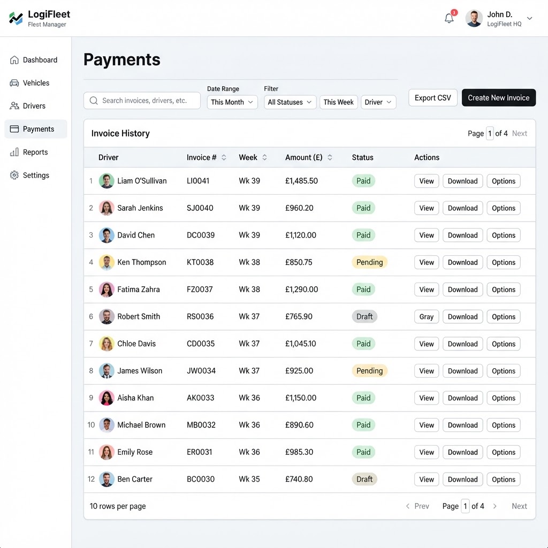Screen dimensions: 548x548
Task: View invoice LI0041 for Liam O'Sullivan
Action: pos(427,181)
